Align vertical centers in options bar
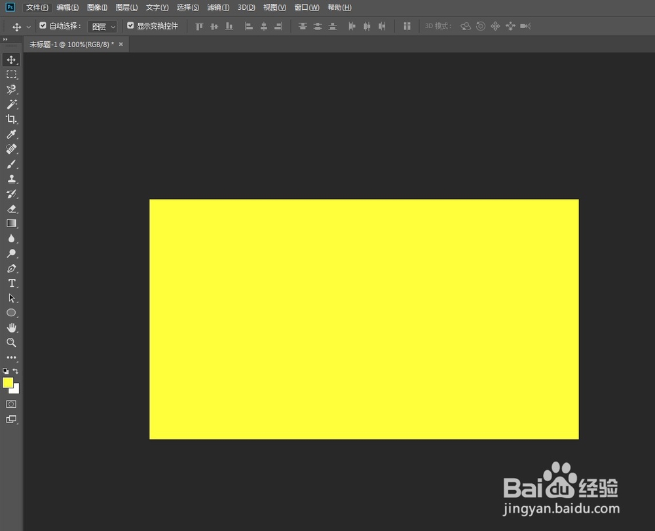 214,26
